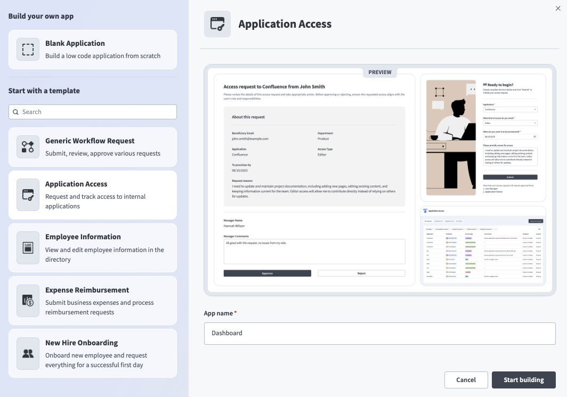Select the Expense Reimbursement template title
Viewport: 567px width, 397px height.
[87, 290]
